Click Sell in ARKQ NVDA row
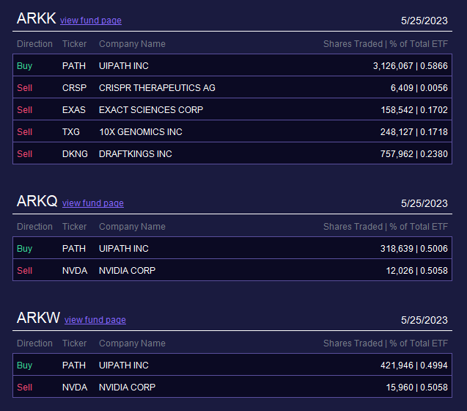The image size is (467, 411). coord(24,271)
